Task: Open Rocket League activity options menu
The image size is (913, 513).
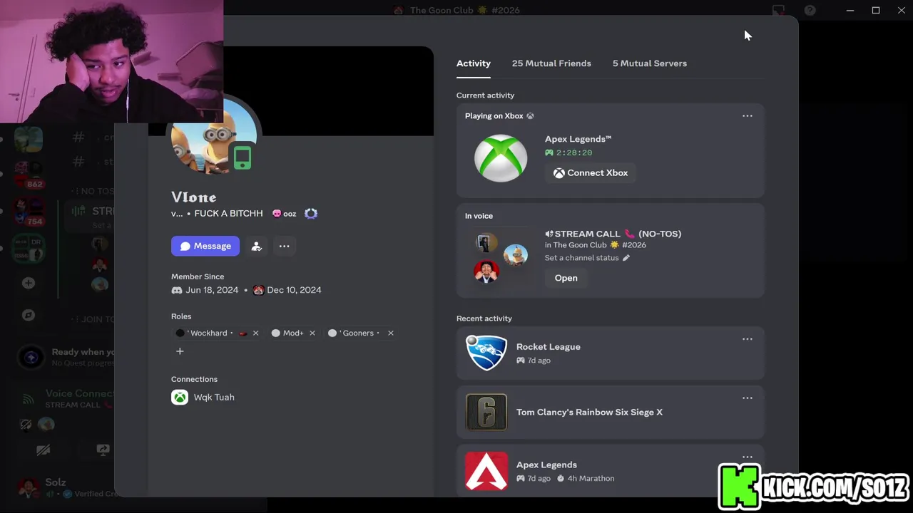Action: click(x=747, y=339)
